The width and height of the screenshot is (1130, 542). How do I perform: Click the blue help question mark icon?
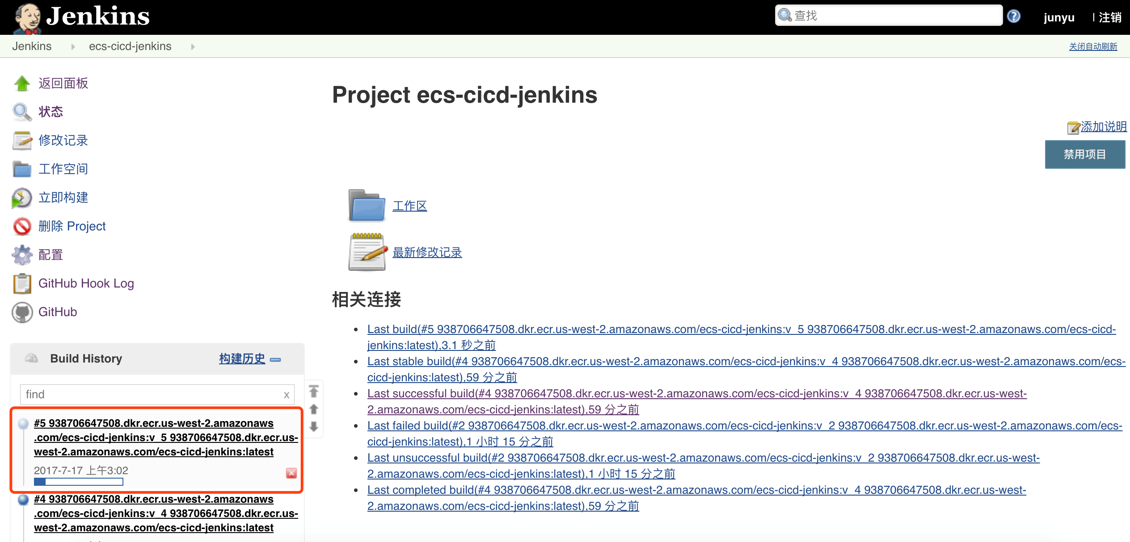1013,17
